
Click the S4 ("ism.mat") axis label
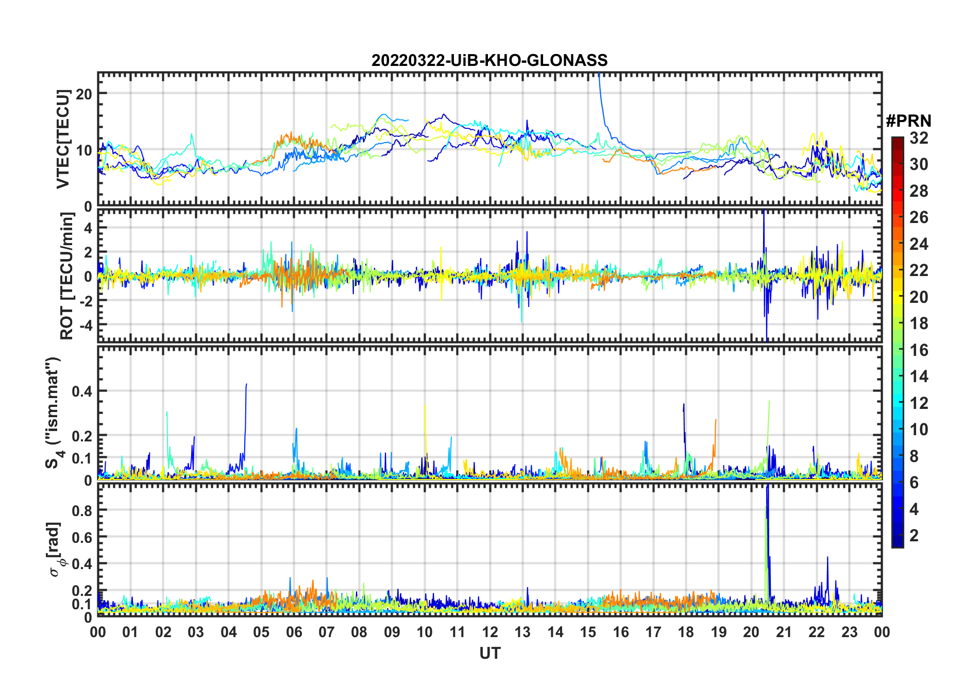tap(54, 413)
